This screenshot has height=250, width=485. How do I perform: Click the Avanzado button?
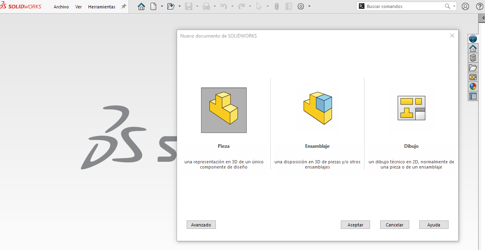(201, 225)
